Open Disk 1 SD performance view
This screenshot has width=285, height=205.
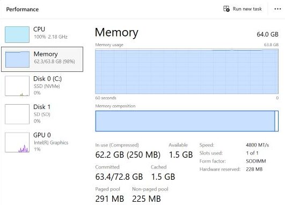click(42, 114)
